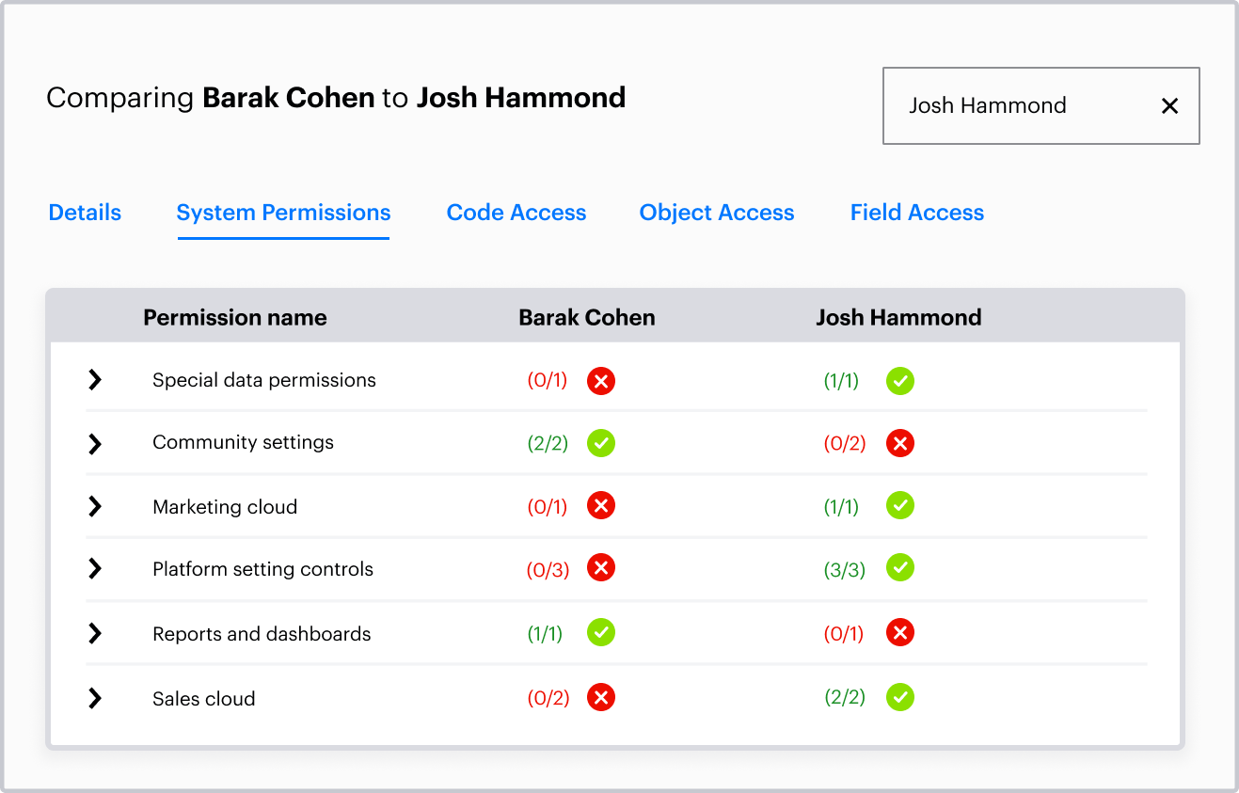Expand the Special data permissions row
The image size is (1239, 793).
pos(95,380)
